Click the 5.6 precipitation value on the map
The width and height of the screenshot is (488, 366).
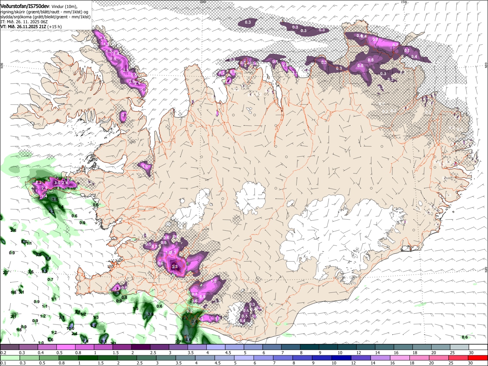click(x=50, y=340)
